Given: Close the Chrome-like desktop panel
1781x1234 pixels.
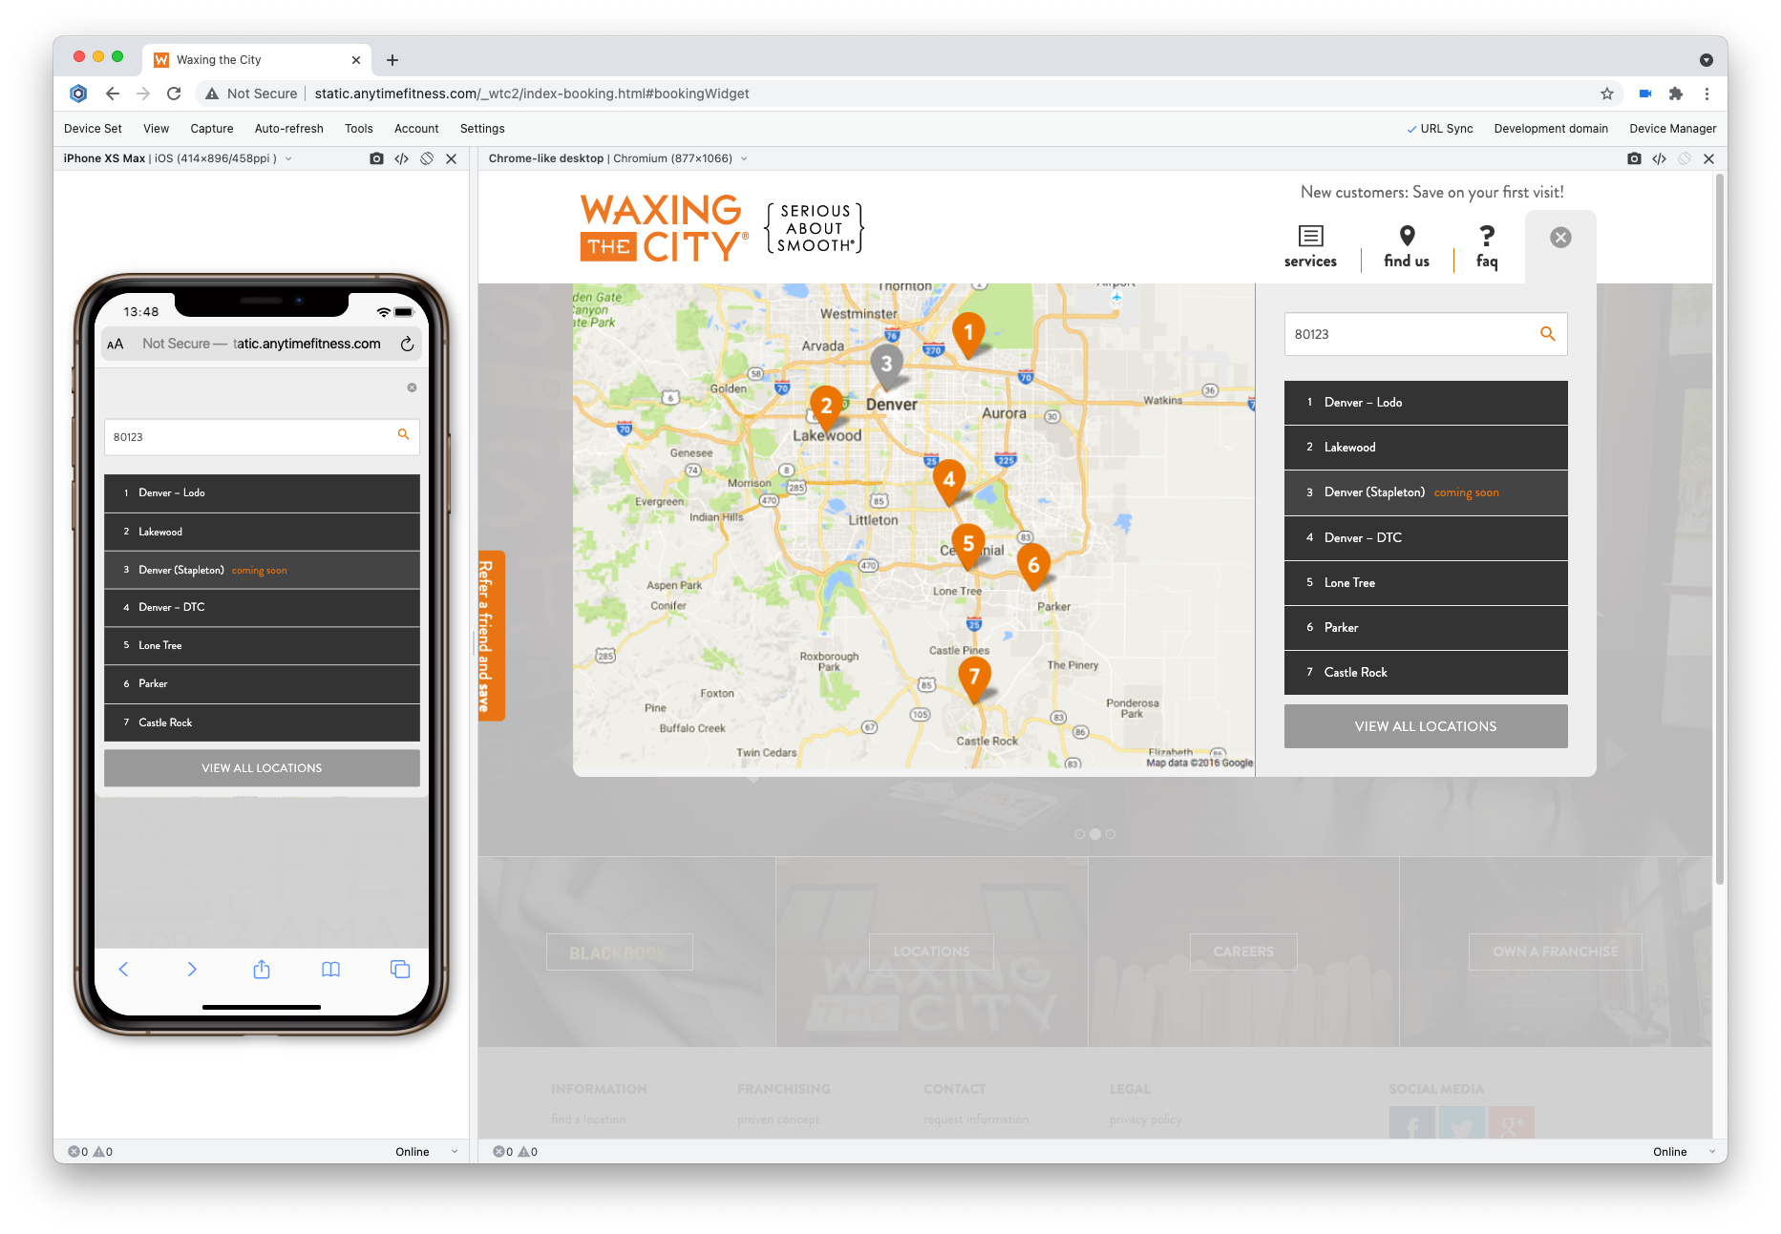Looking at the screenshot, I should tap(1709, 158).
